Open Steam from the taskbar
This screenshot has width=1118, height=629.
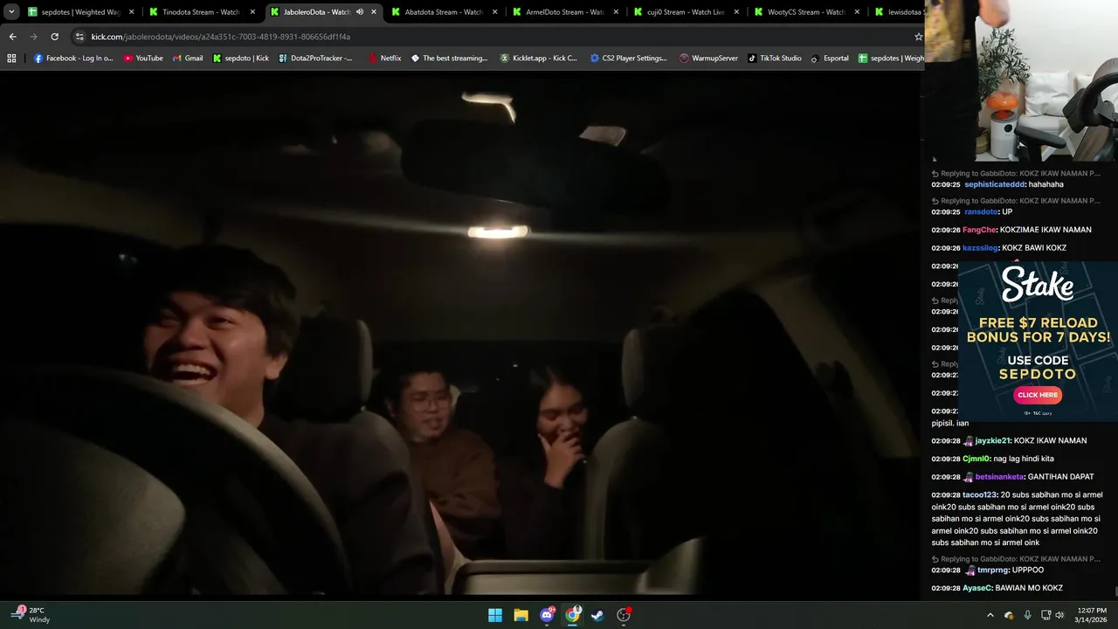pos(597,615)
